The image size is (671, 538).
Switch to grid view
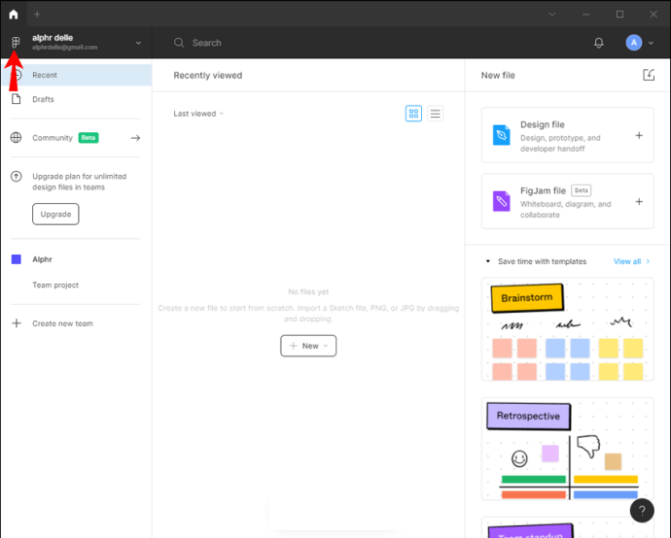(x=413, y=114)
